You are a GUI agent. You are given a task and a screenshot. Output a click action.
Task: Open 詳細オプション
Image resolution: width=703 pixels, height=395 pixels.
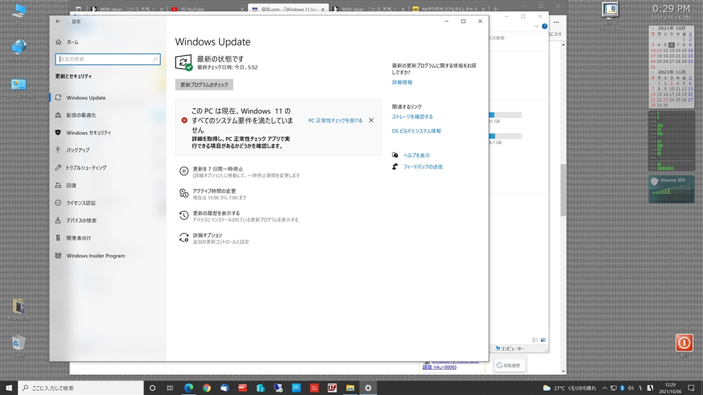(214, 238)
